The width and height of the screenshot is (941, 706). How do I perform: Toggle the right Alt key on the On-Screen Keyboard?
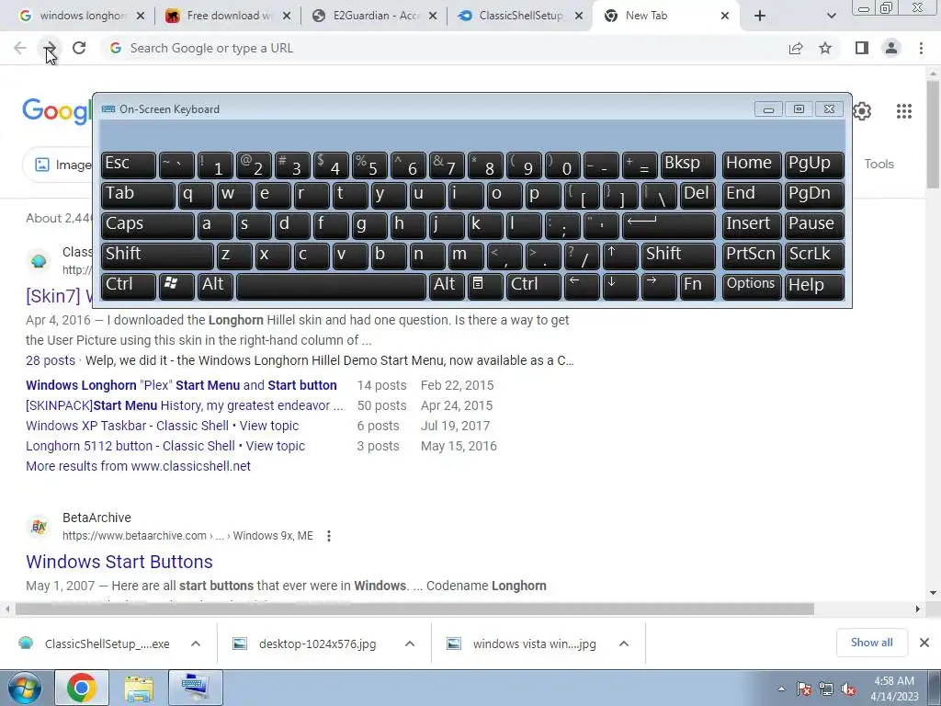(x=447, y=286)
